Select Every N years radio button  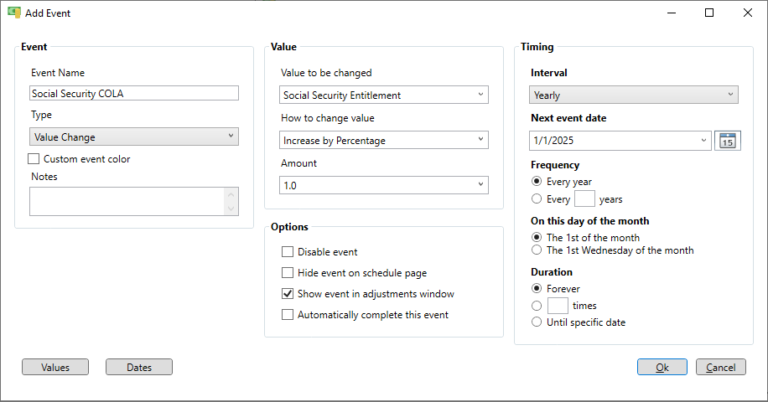point(537,199)
